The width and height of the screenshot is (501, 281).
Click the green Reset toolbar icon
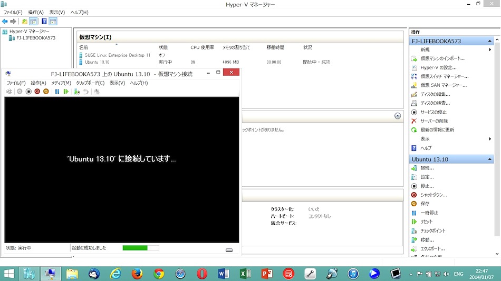(x=66, y=92)
